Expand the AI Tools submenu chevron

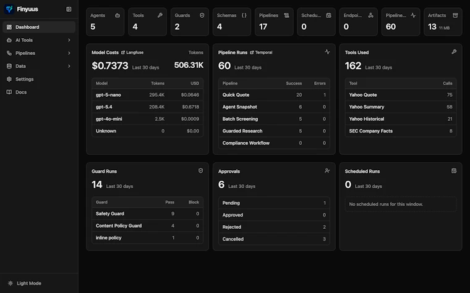(69, 40)
